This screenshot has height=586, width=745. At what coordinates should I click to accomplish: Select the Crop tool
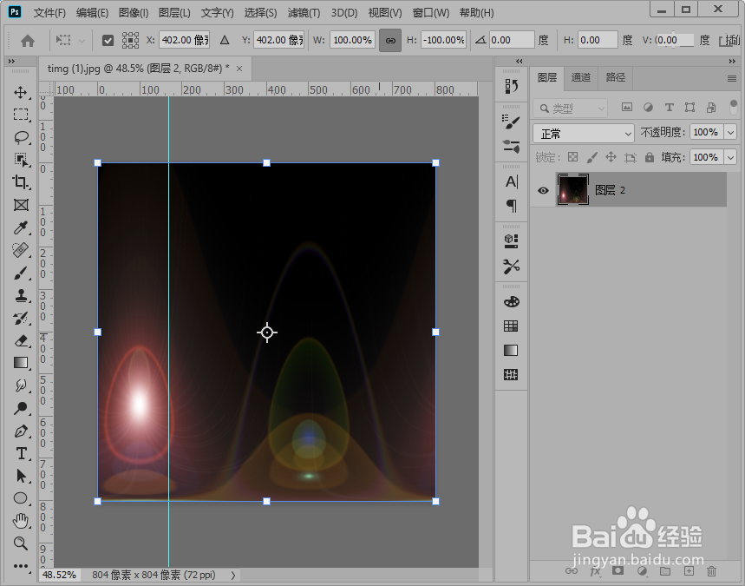pos(21,182)
